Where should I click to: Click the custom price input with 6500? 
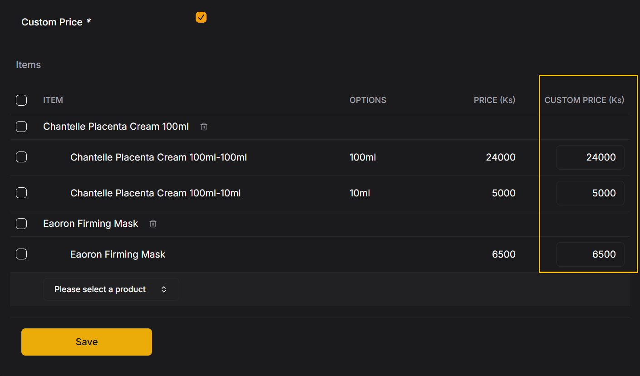click(591, 254)
